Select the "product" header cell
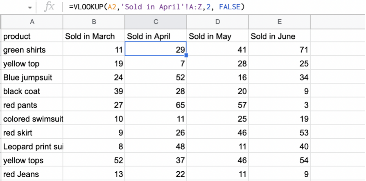This screenshot has height=181, width=366. [32, 36]
